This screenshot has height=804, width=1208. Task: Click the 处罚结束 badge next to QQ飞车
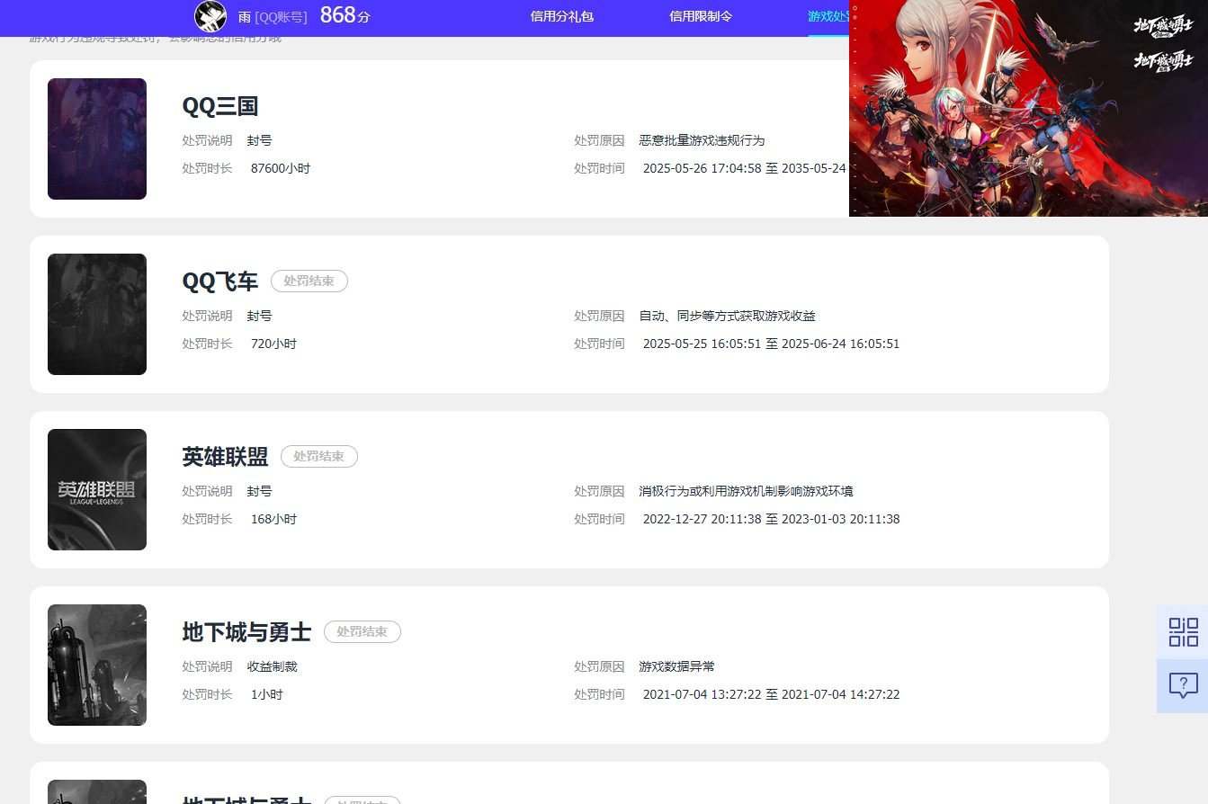[309, 281]
